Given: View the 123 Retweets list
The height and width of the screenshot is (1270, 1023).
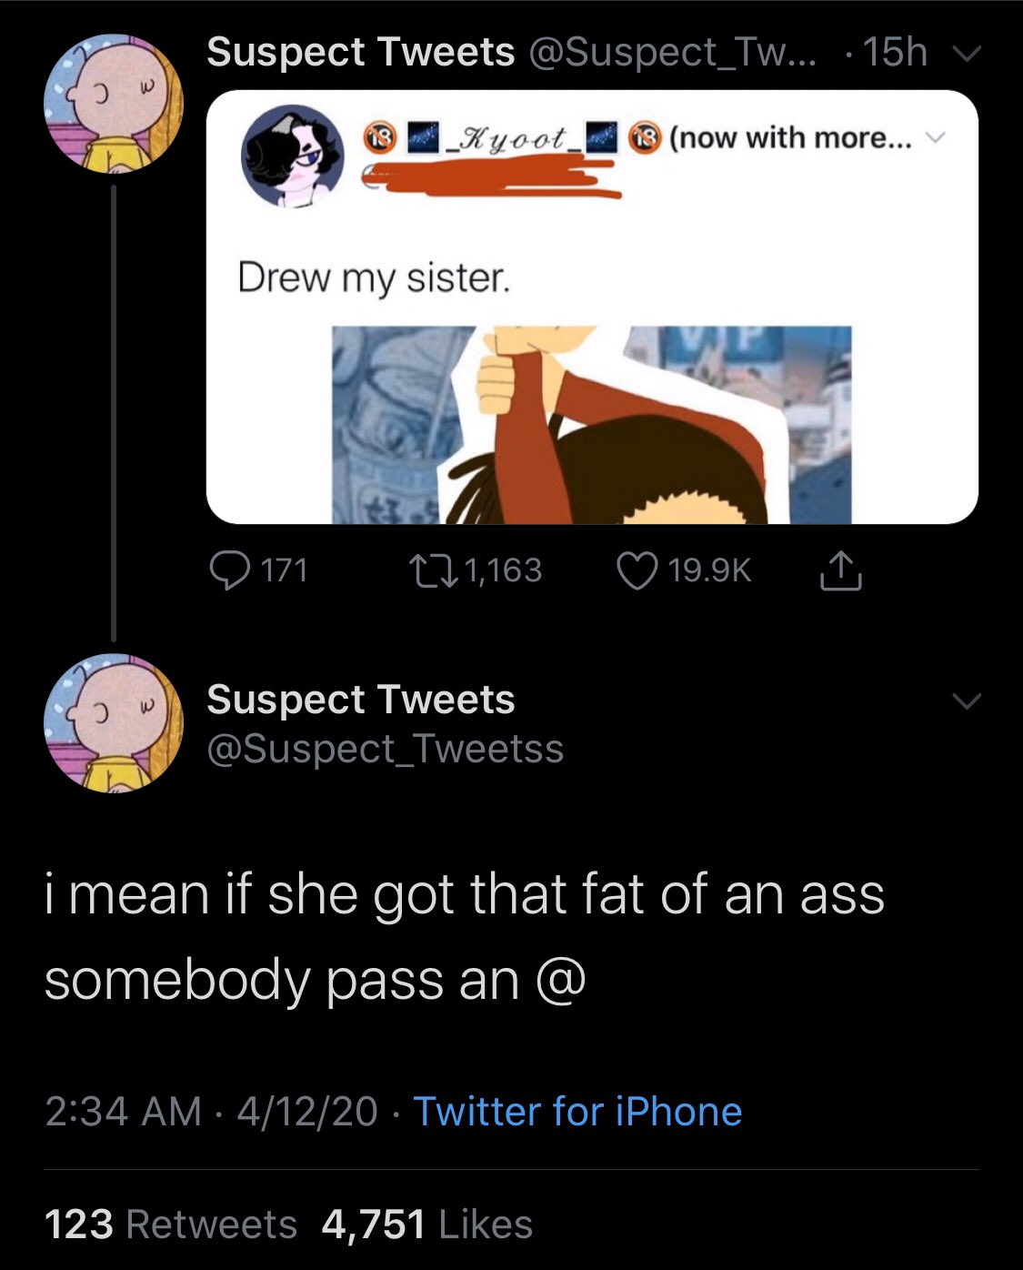Looking at the screenshot, I should coord(170,1225).
